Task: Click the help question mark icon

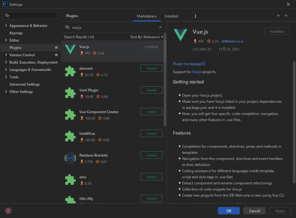Action: point(8,211)
